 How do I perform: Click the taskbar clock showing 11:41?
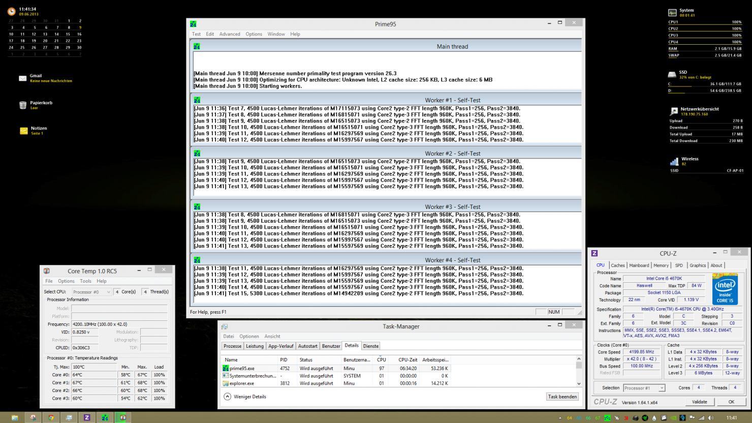click(732, 418)
